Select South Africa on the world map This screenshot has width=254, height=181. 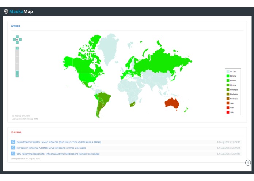[133, 104]
